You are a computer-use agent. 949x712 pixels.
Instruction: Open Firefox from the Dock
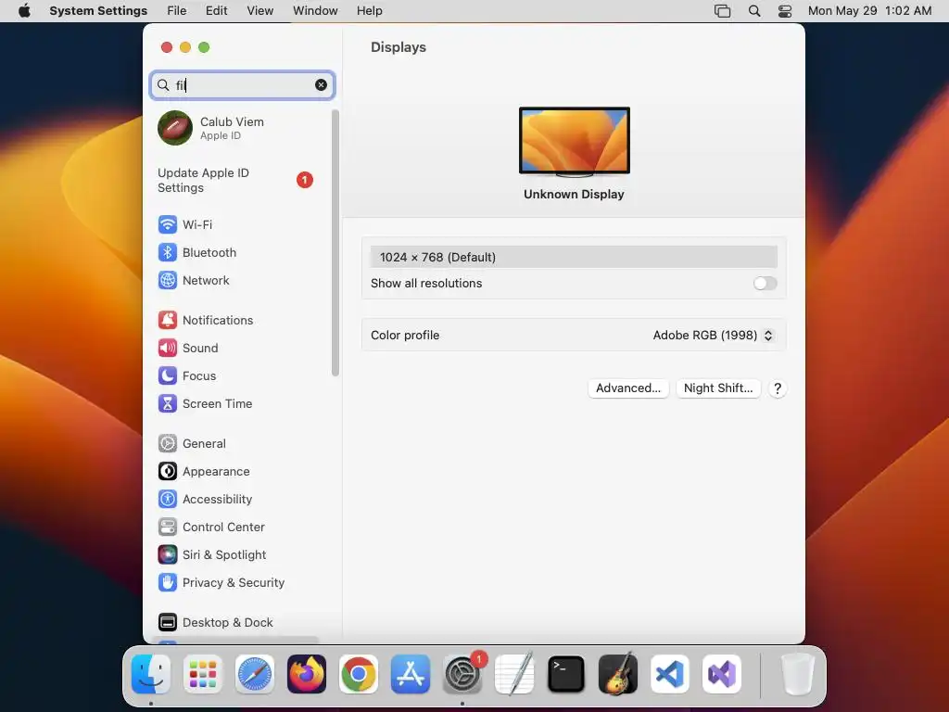point(307,674)
